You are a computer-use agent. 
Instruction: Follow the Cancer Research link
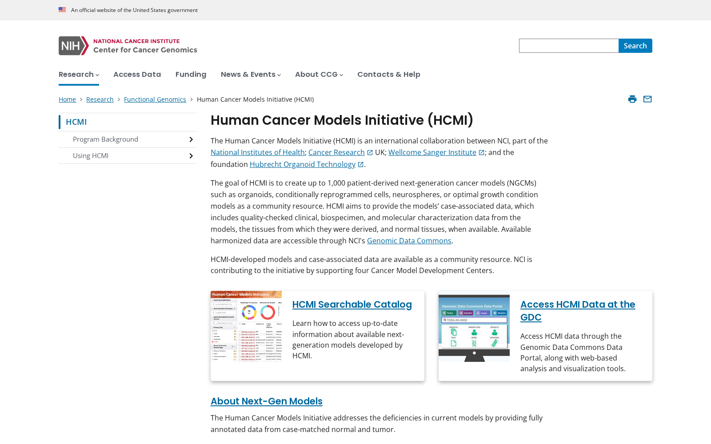336,152
